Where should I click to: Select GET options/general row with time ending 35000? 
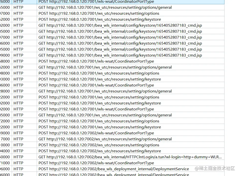pos(112,115)
